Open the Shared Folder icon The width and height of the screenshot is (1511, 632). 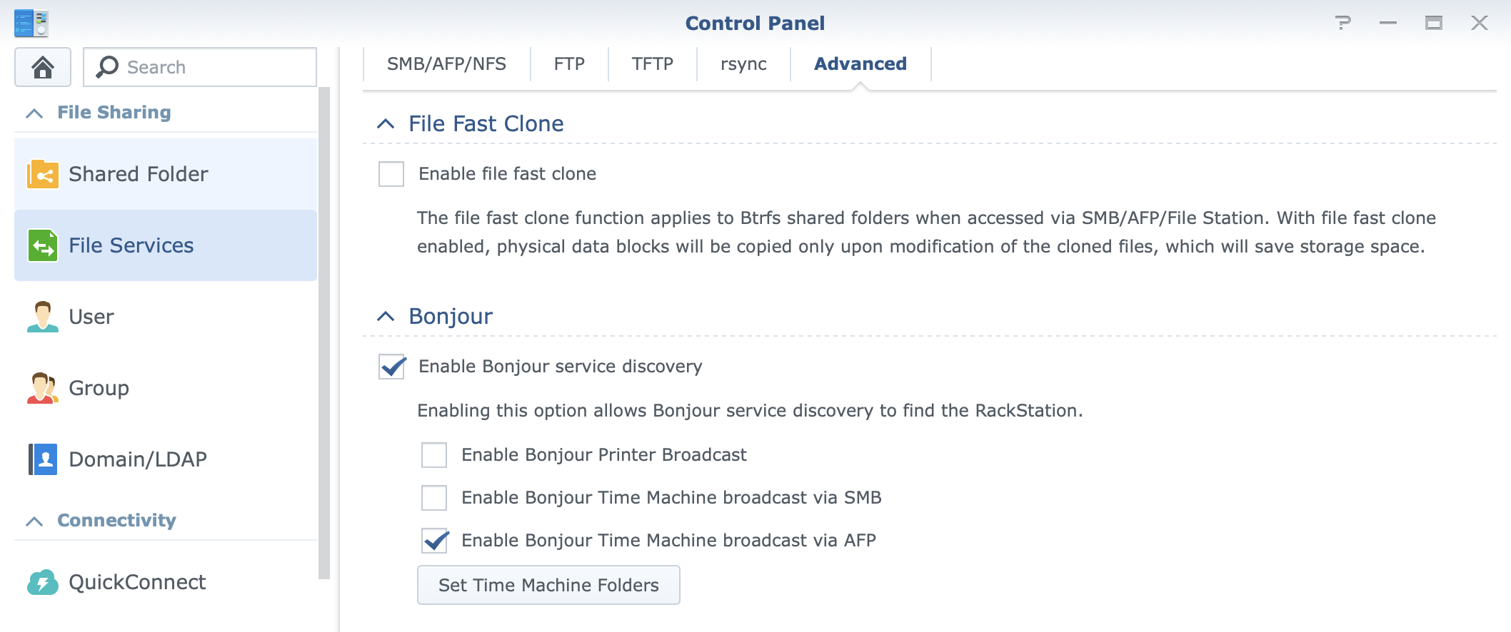pos(43,174)
